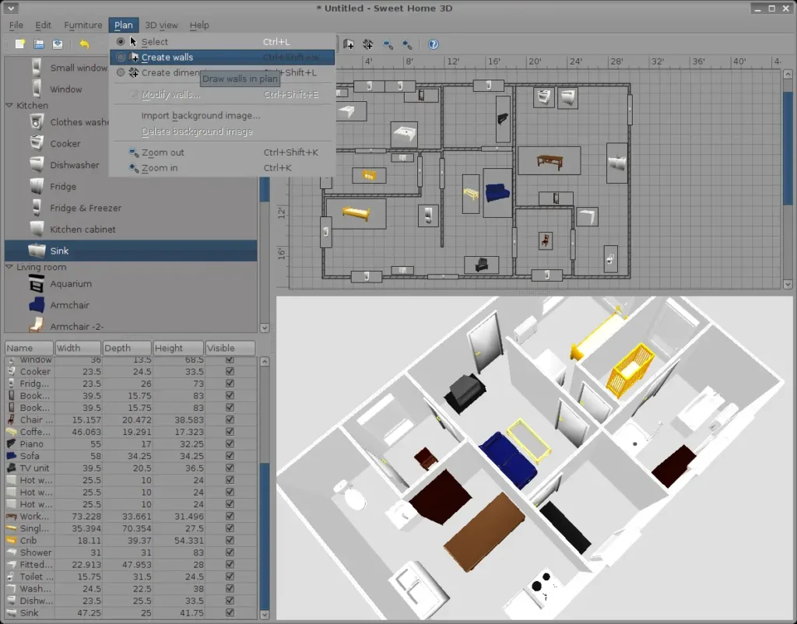Collapse the Kitchen category in the catalog
The image size is (797, 624).
pyautogui.click(x=9, y=106)
